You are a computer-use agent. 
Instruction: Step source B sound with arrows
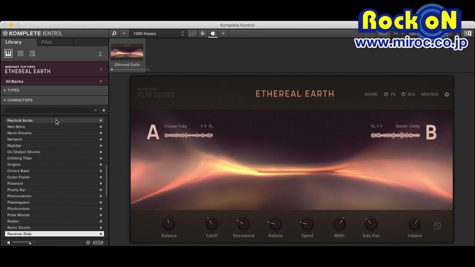click(380, 126)
